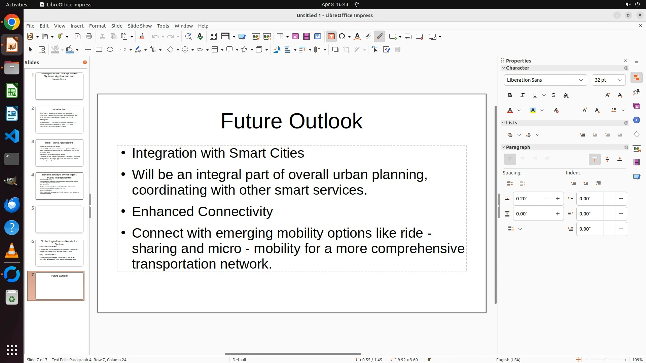Open the font name dropdown
The width and height of the screenshot is (646, 363).
click(581, 80)
